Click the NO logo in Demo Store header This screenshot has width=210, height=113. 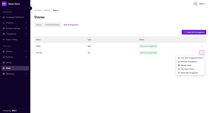click(x=4, y=4)
